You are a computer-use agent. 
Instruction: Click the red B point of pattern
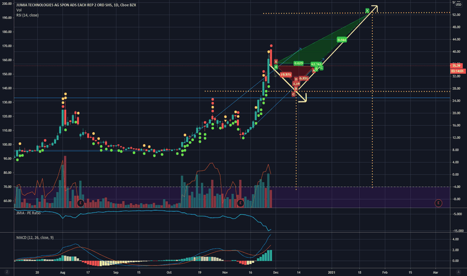(x=296, y=89)
